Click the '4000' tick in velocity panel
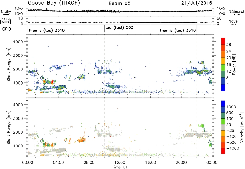This screenshot has width=245, height=169. (18, 105)
